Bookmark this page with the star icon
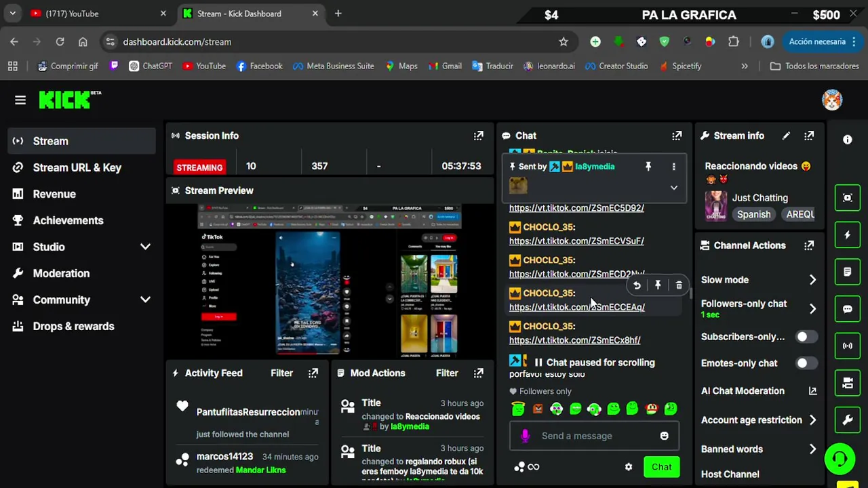The height and width of the screenshot is (488, 868). tap(564, 41)
